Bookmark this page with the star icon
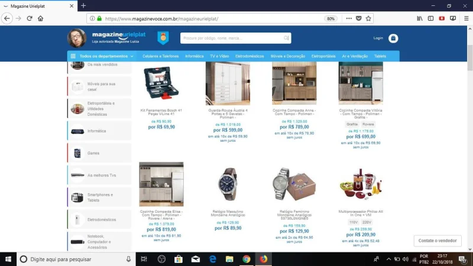 click(368, 18)
